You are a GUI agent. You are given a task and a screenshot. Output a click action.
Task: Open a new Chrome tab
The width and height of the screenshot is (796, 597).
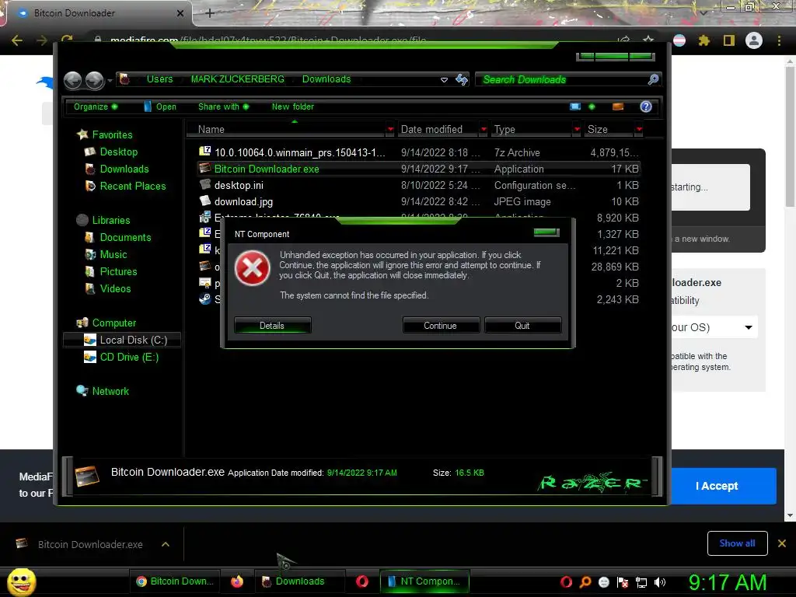[x=210, y=13]
